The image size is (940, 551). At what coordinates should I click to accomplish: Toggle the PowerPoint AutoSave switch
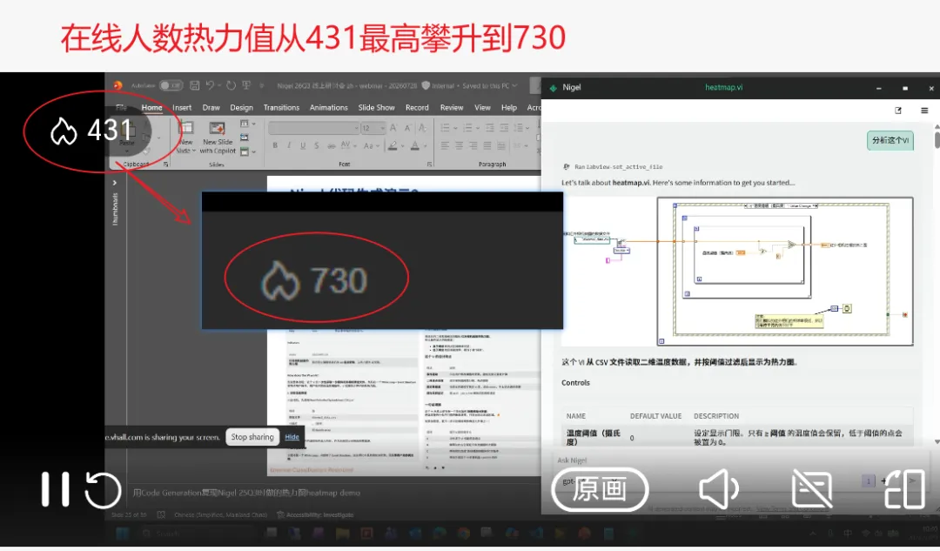[x=171, y=85]
